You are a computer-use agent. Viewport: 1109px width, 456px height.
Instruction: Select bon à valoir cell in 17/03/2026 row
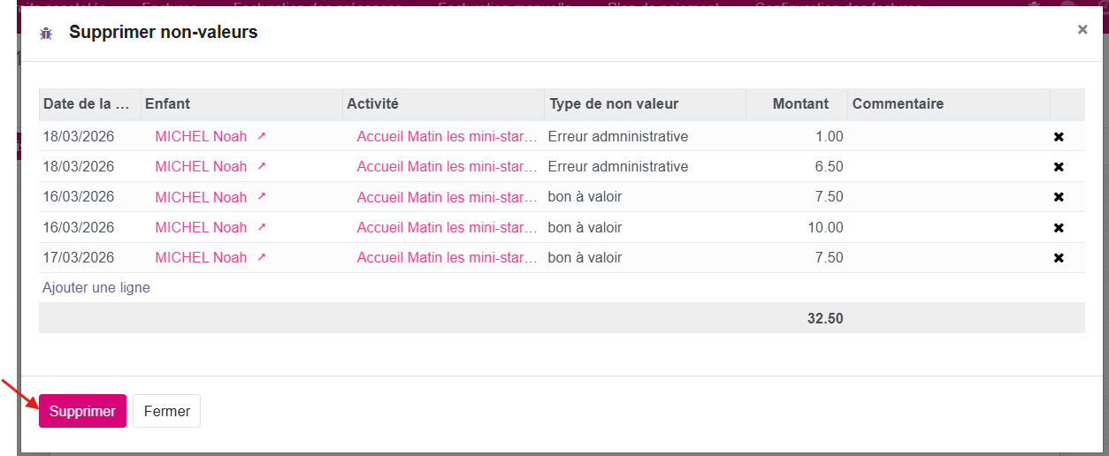pyautogui.click(x=645, y=257)
